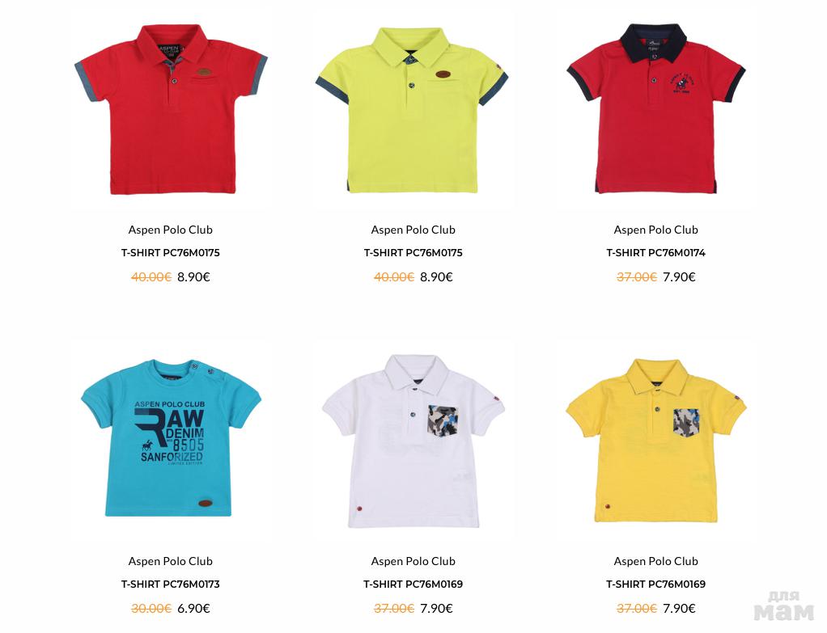Open the turquoise RAW DENIM t-shirt image

pyautogui.click(x=171, y=437)
